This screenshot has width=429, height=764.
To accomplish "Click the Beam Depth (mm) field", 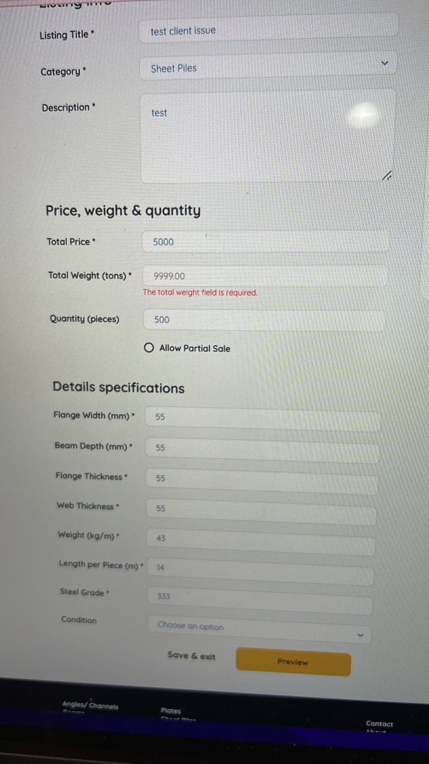I will 262,449.
